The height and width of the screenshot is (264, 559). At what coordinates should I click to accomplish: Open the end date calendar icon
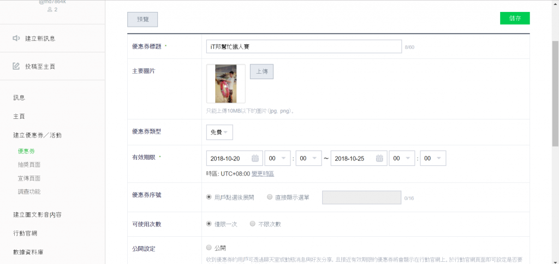[x=379, y=158]
